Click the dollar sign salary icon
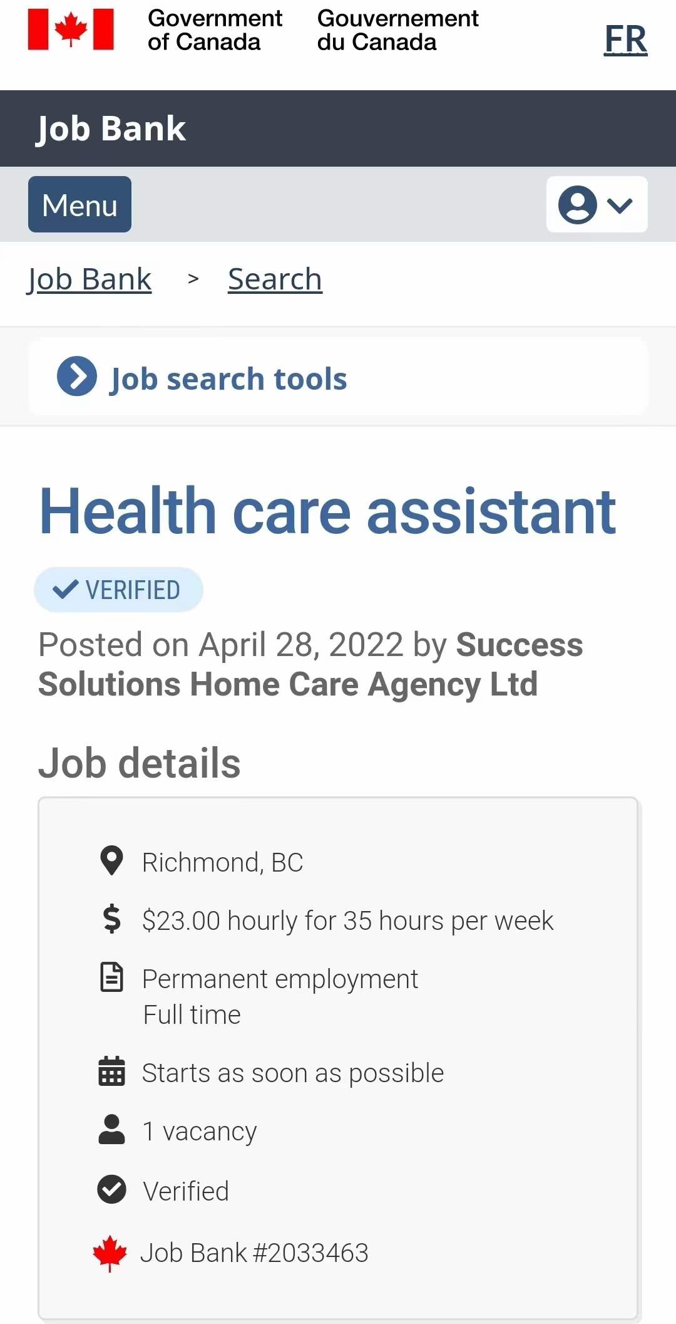Image resolution: width=676 pixels, height=1324 pixels. tap(111, 919)
